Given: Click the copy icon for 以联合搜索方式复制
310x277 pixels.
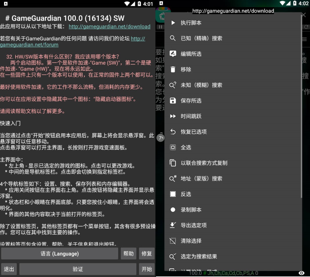Looking at the screenshot, I should (173, 163).
